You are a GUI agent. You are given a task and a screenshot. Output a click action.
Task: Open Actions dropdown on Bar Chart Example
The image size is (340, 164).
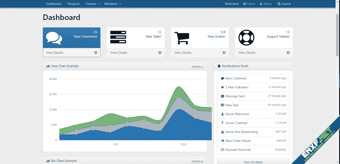pyautogui.click(x=197, y=161)
